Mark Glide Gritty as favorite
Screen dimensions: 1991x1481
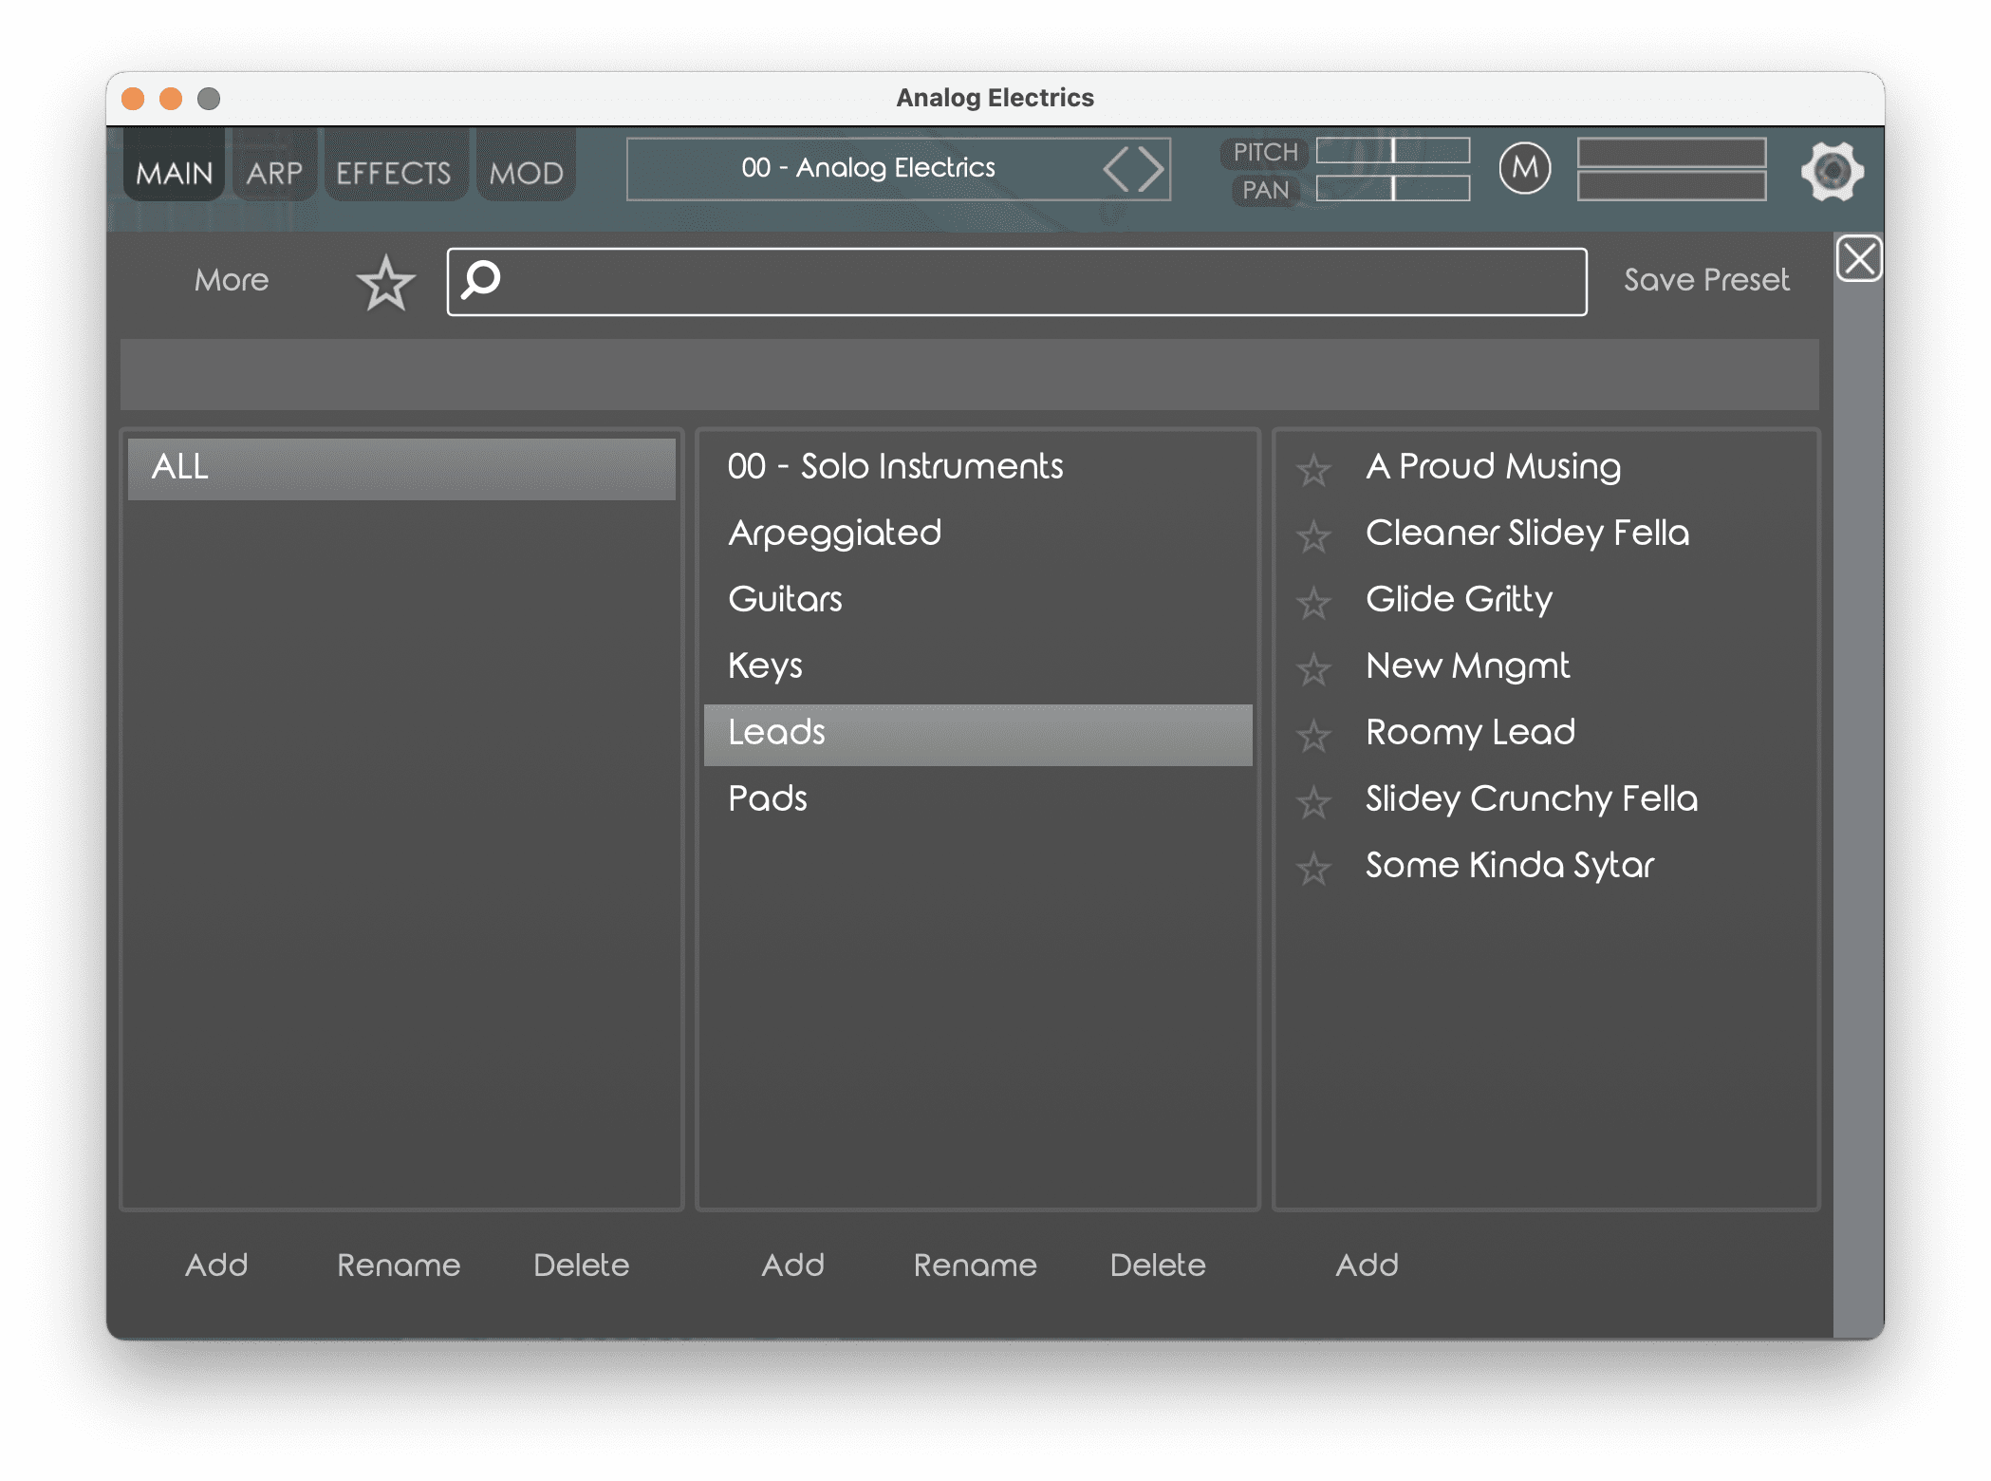1313,602
